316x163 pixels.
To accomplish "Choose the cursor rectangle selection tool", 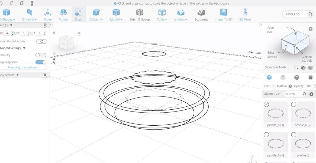I will (296, 68).
